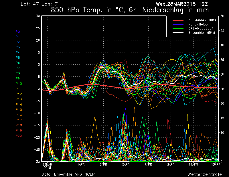Click the 30-Jahres-Mittel legend text
The image size is (229, 177).
[202, 20]
